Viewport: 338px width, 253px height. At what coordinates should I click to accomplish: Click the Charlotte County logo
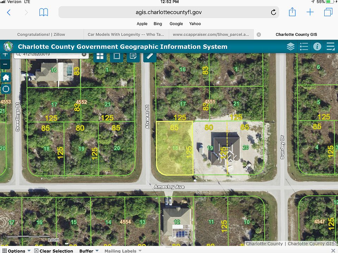[8, 46]
